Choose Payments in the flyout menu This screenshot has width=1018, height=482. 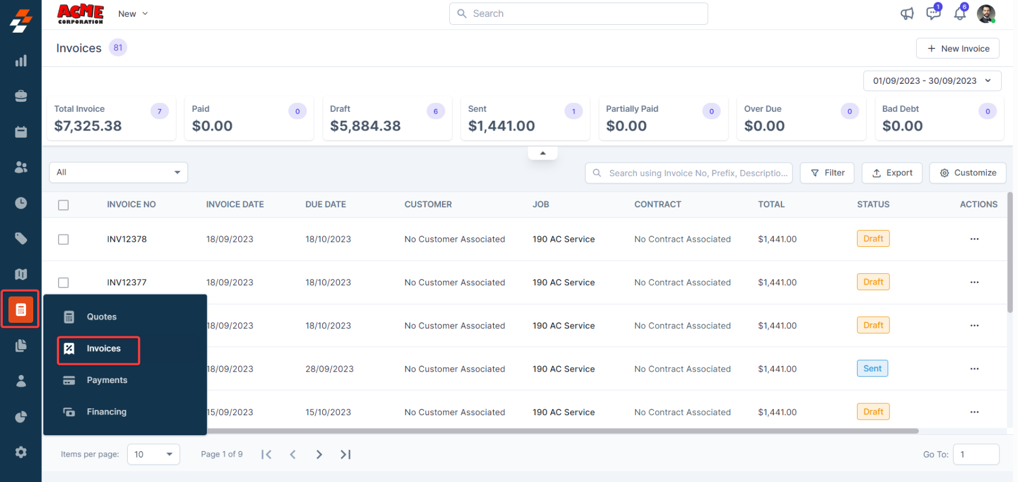[106, 380]
